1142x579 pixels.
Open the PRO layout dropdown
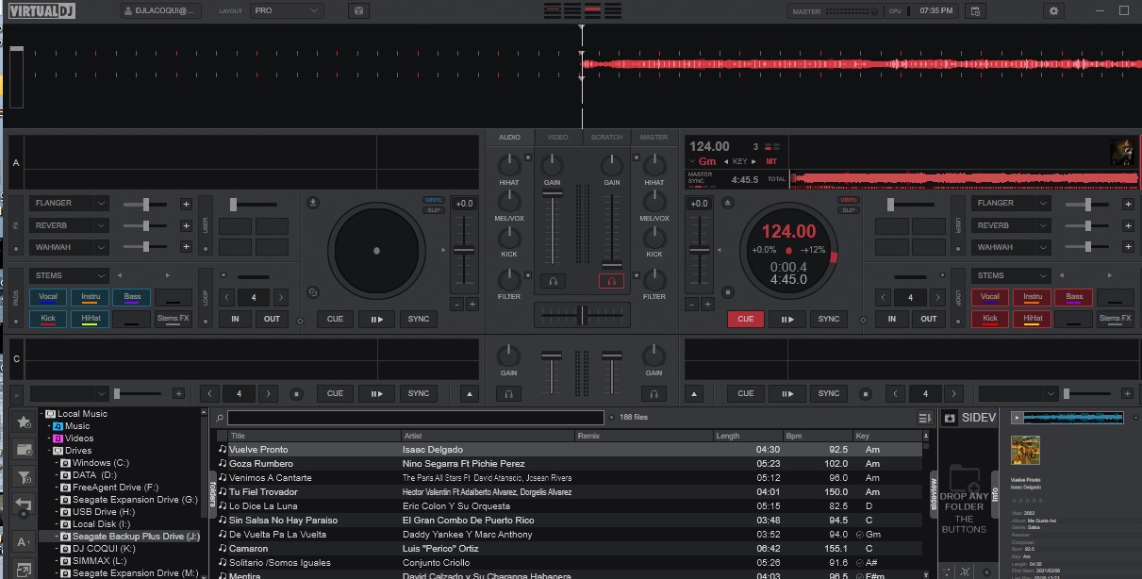point(288,10)
